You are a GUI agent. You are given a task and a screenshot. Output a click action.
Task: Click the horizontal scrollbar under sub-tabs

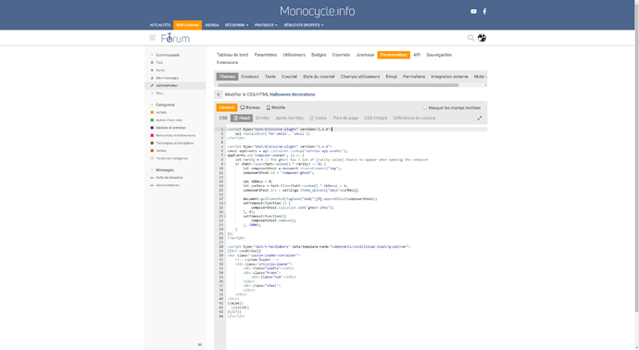338,85
